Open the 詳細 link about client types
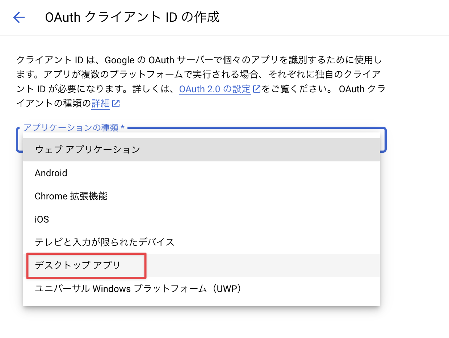 pyautogui.click(x=101, y=104)
